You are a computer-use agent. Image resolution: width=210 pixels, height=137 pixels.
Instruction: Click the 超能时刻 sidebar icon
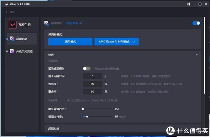point(12,39)
